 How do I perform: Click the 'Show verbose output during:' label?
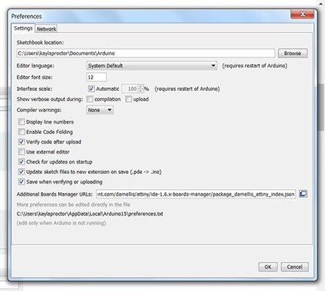[x=50, y=99]
